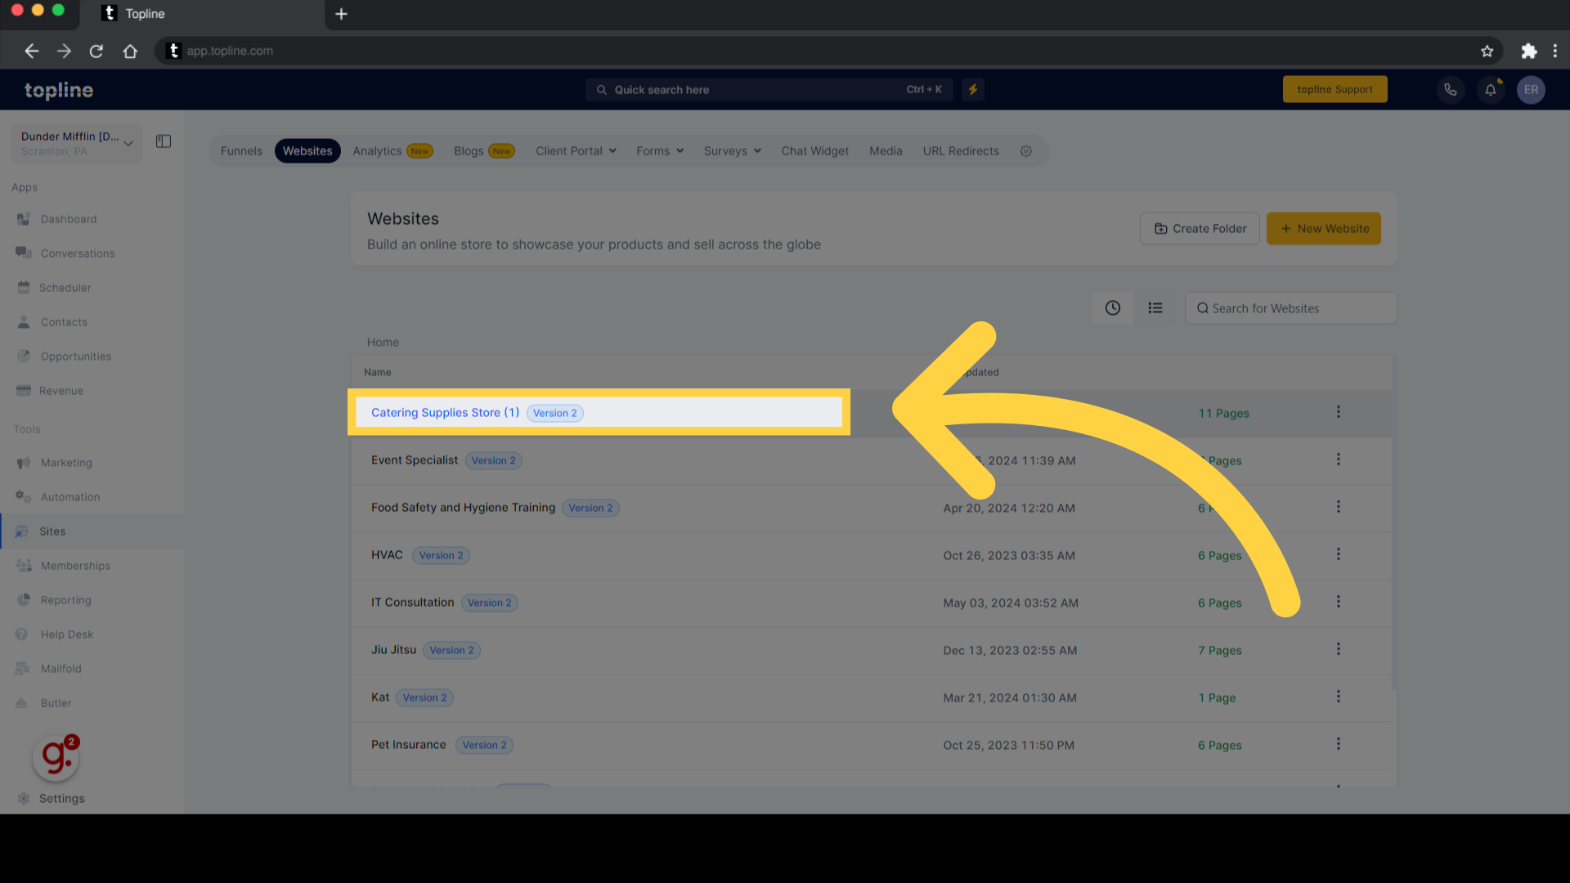
Task: Open the Revenue section
Action: coord(61,391)
